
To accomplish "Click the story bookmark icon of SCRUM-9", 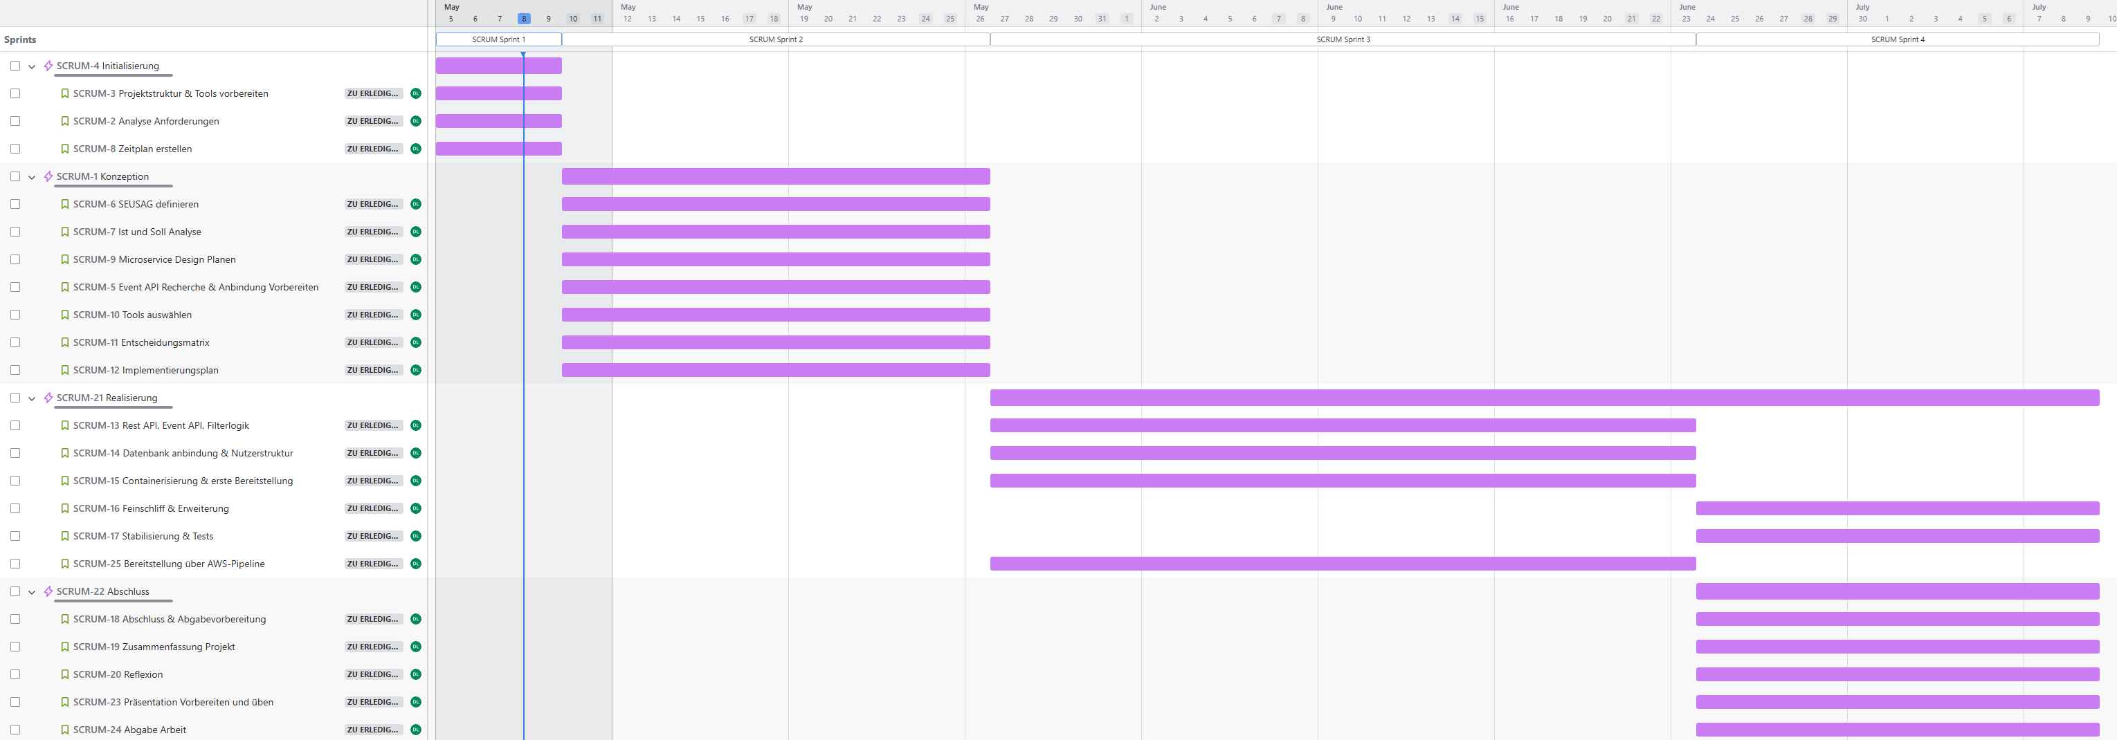I will [x=65, y=259].
